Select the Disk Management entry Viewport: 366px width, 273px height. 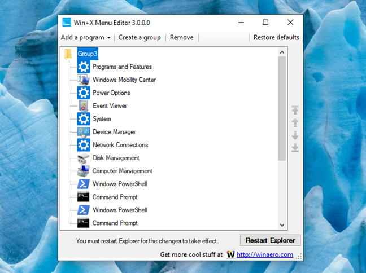coord(116,158)
